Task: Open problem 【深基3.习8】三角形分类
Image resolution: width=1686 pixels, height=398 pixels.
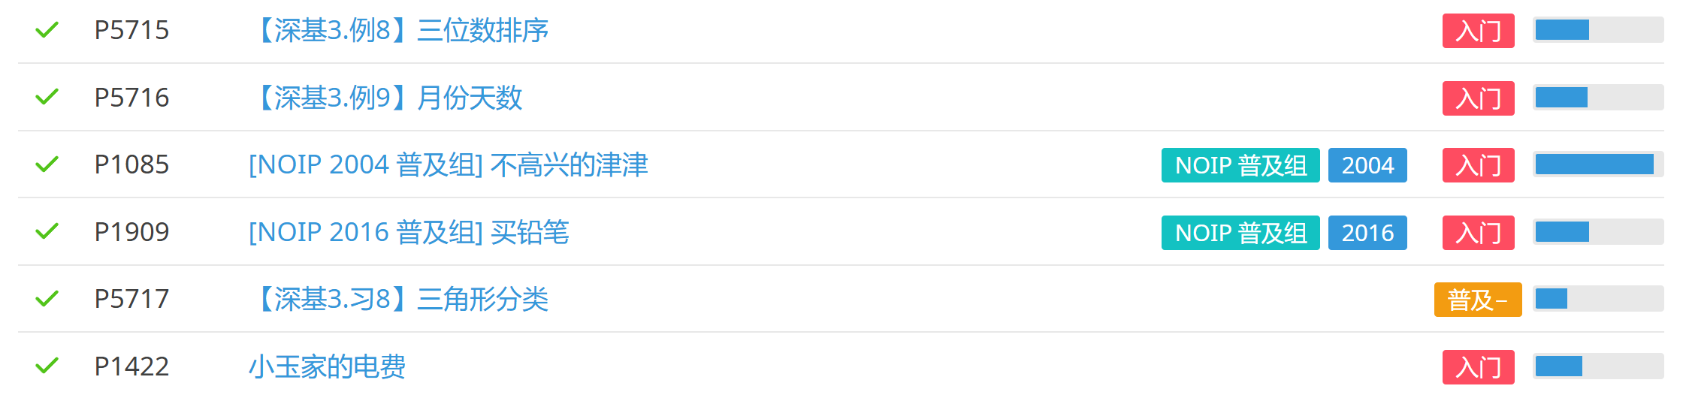Action: pos(399,299)
